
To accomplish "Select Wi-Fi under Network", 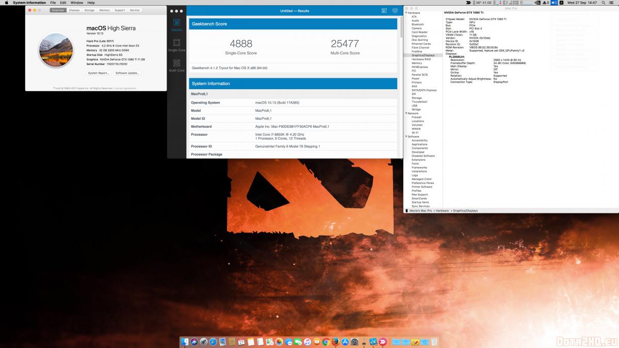I will pos(415,132).
